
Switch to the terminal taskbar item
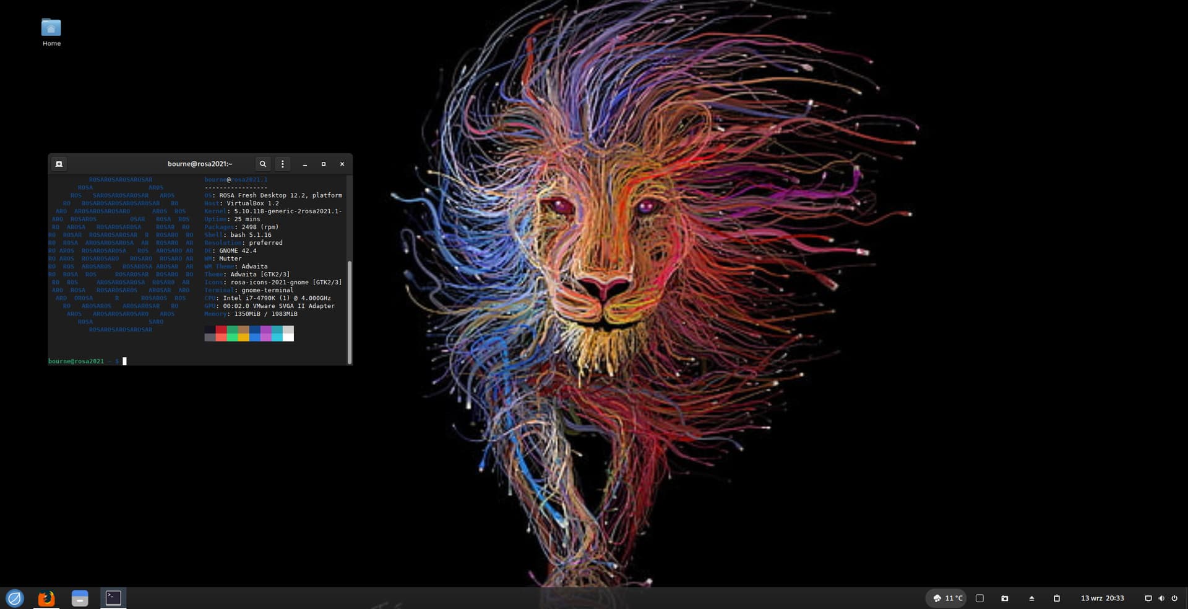click(x=113, y=597)
